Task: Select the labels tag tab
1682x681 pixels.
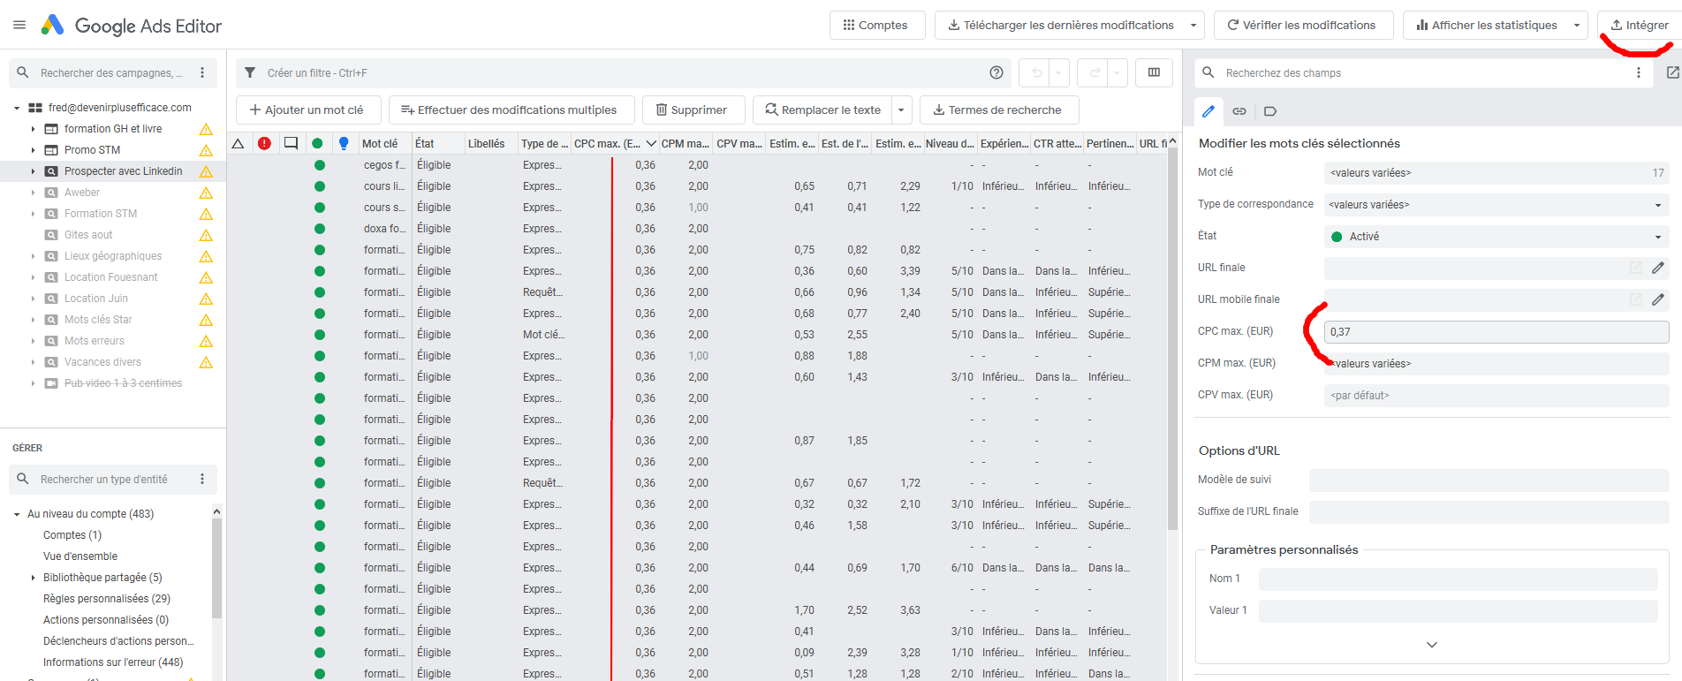Action: (x=1270, y=111)
